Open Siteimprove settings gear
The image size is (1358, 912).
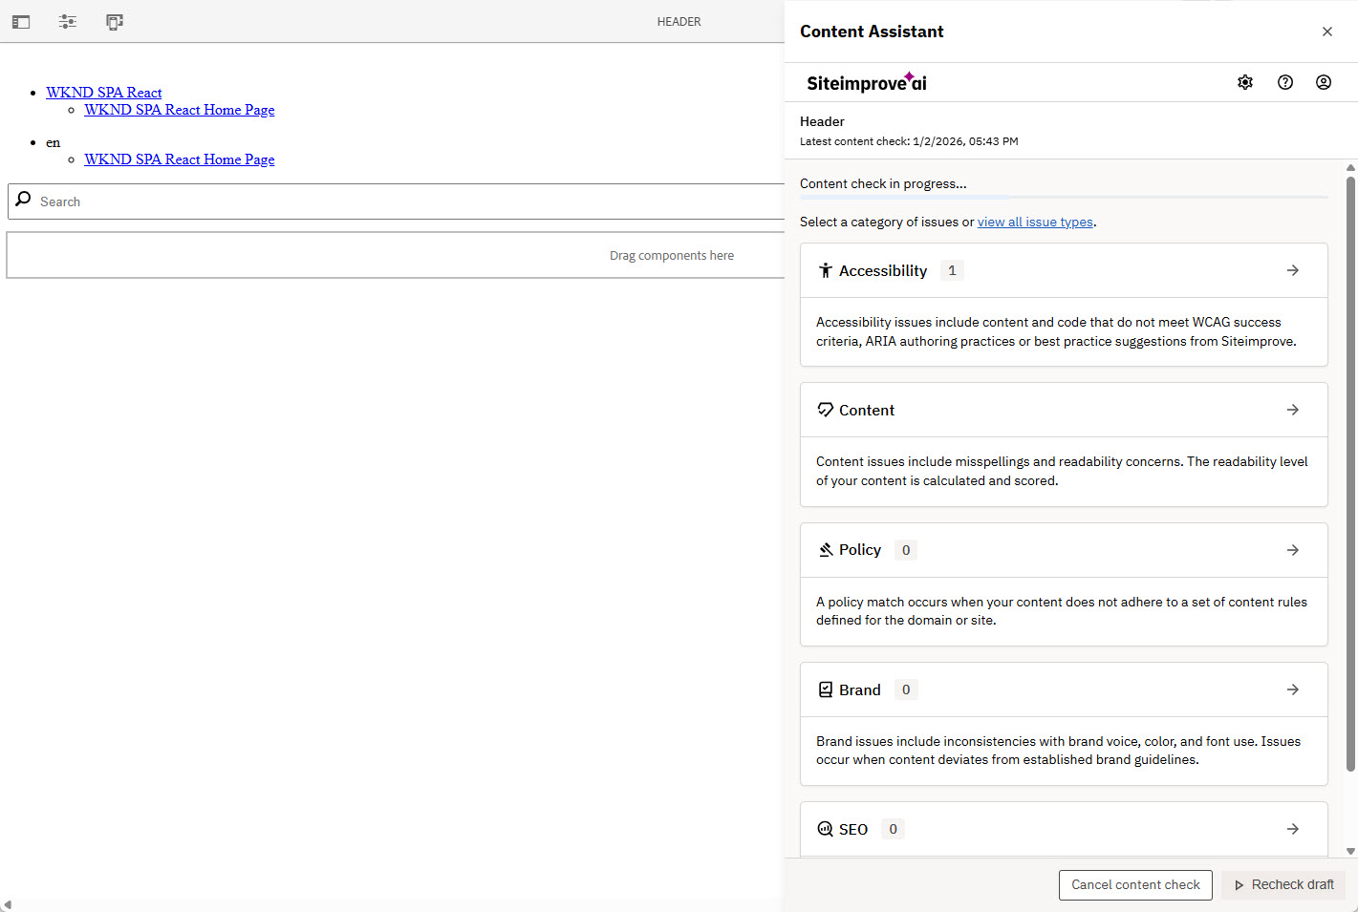(x=1245, y=82)
